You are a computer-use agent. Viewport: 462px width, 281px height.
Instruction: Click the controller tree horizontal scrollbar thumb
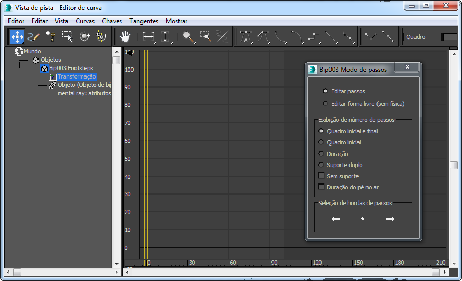(17, 273)
